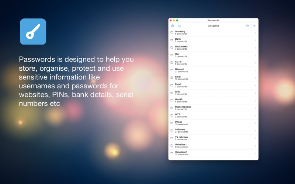The image size is (295, 184).
Task: Click the '80 passwords' count text
Action: pyautogui.click(x=181, y=147)
